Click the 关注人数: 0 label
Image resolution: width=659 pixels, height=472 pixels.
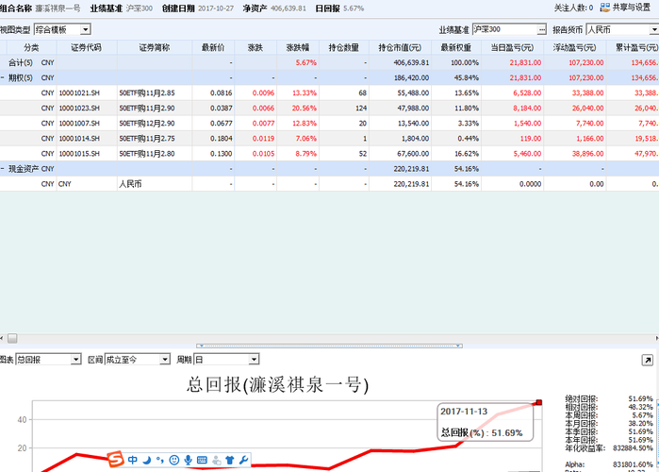(573, 8)
